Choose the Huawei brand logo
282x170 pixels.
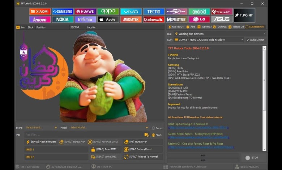(85, 12)
